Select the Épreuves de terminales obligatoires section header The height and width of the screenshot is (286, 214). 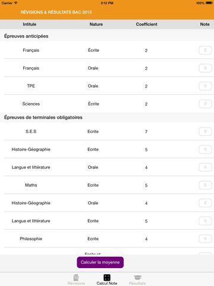pos(43,117)
